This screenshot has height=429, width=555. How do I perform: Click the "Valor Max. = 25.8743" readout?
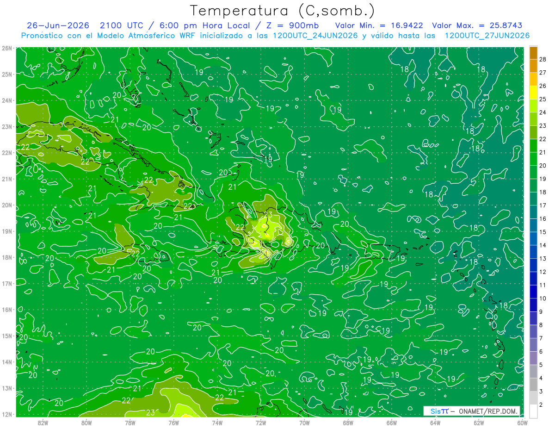(477, 25)
